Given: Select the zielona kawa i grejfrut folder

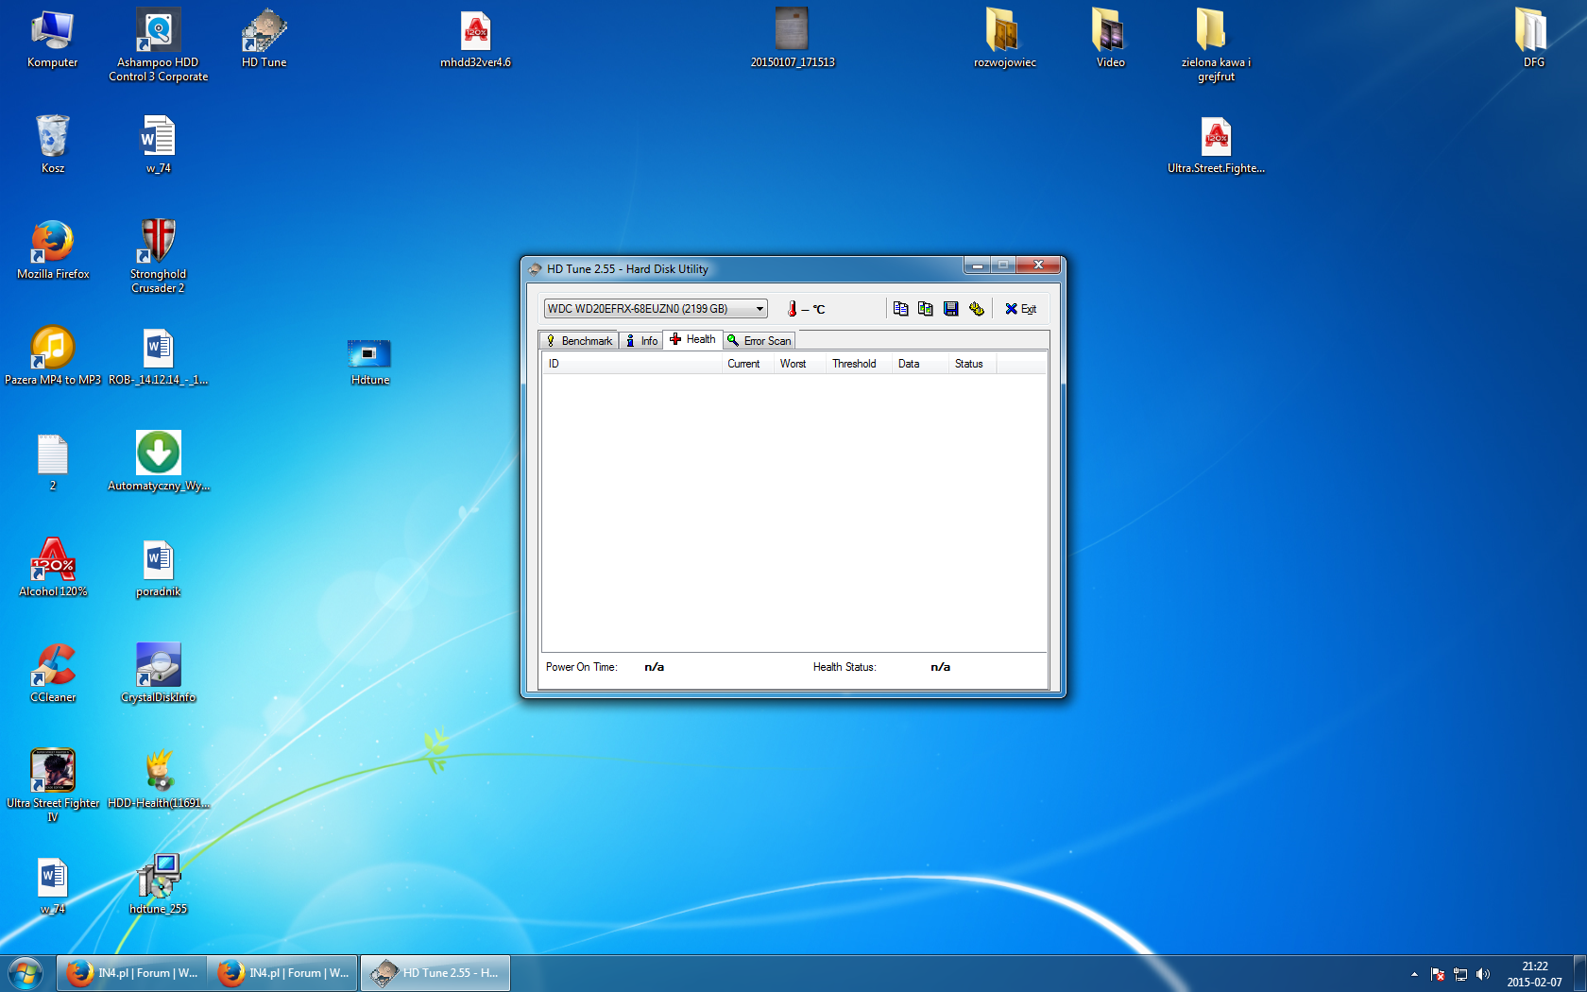Looking at the screenshot, I should (x=1216, y=45).
